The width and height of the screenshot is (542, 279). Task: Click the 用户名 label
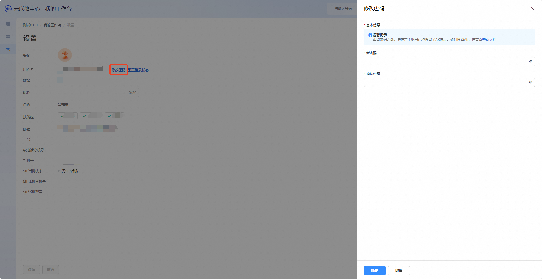[28, 70]
